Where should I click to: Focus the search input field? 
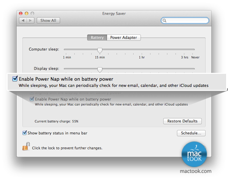click(187, 20)
